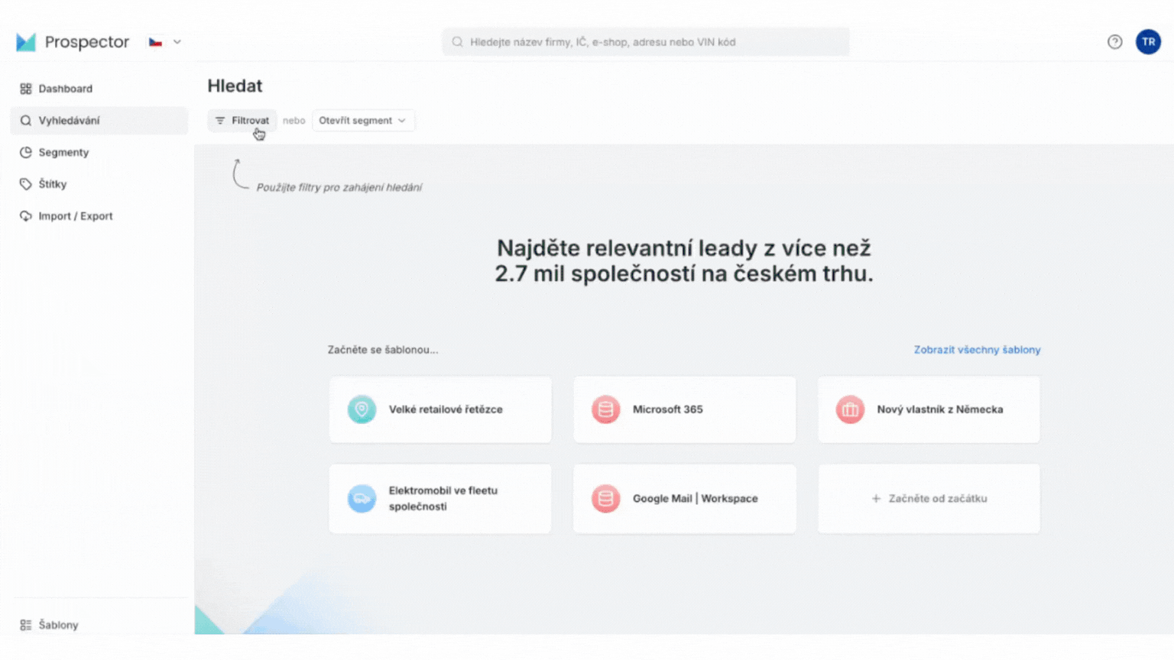The width and height of the screenshot is (1174, 660).
Task: Focus the company search input field
Action: pyautogui.click(x=646, y=42)
